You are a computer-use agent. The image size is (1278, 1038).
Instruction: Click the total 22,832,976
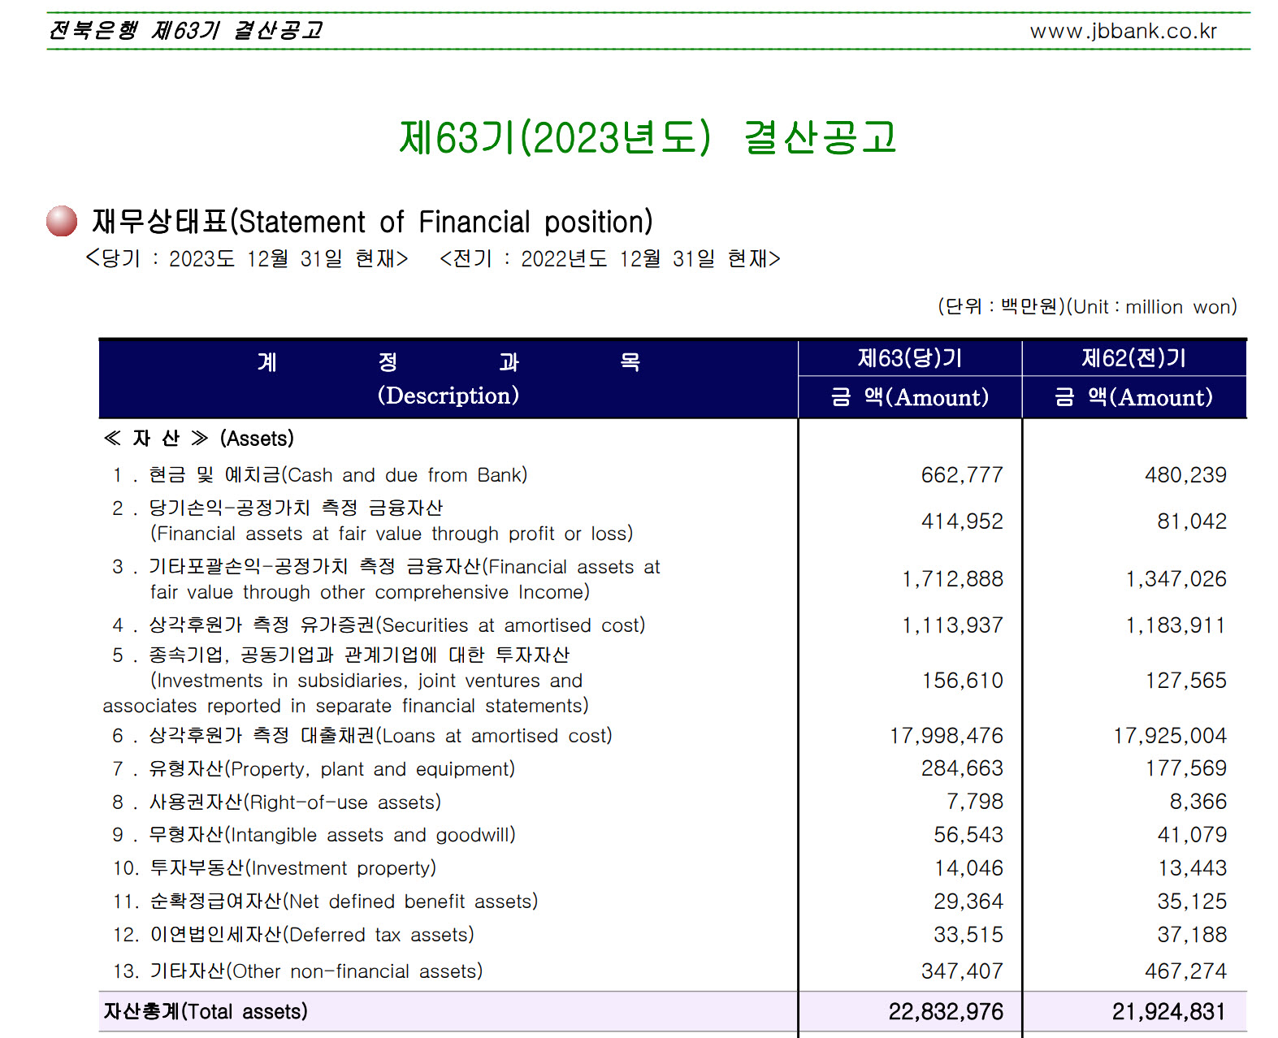[x=946, y=1011]
